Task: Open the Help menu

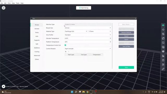Action: pos(22,3)
